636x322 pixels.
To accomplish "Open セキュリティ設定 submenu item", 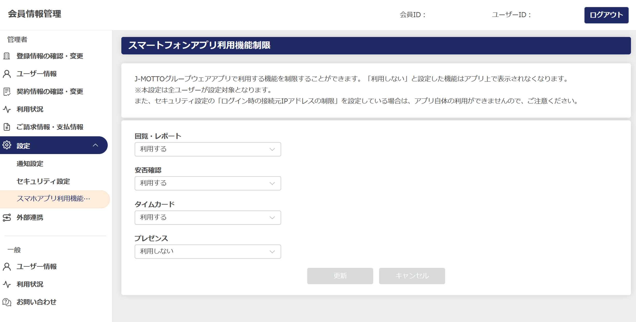I will (x=43, y=181).
